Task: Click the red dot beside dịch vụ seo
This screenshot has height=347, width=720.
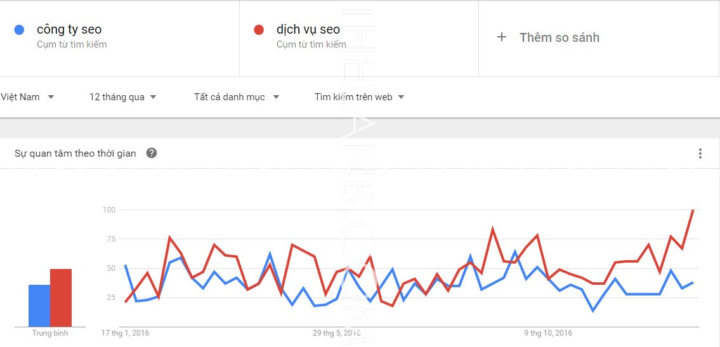Action: [259, 30]
